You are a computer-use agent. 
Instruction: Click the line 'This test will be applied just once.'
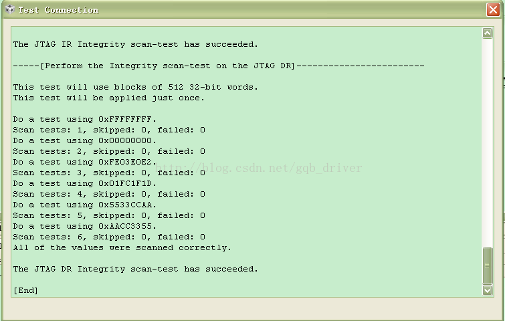click(x=108, y=98)
